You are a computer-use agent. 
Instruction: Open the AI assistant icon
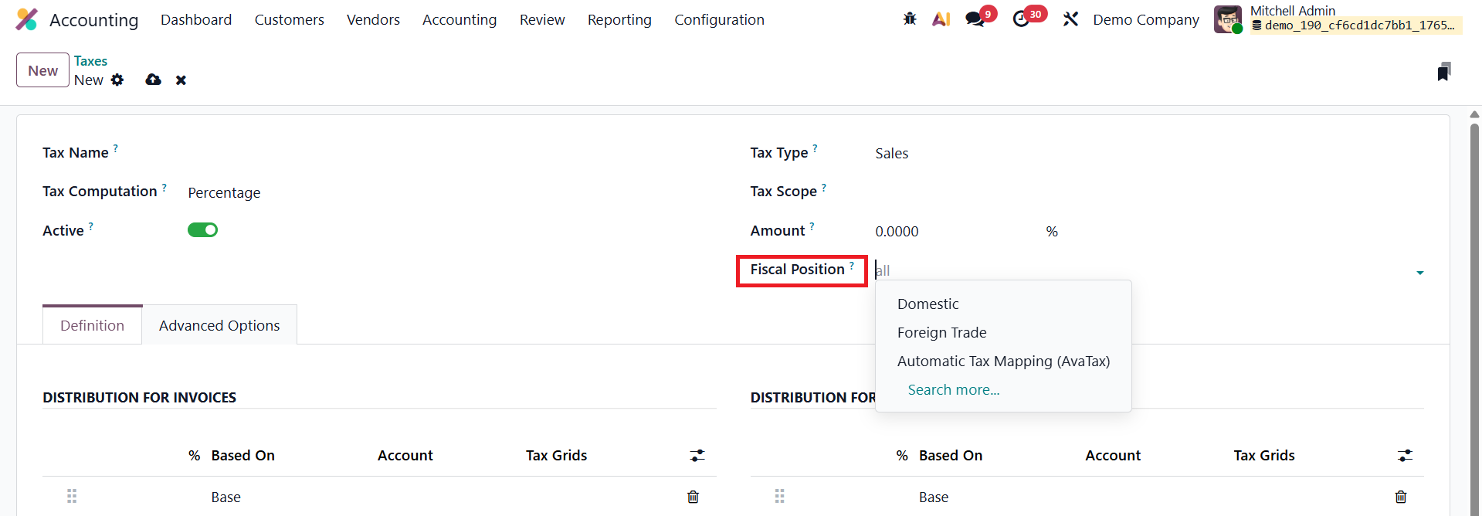(941, 19)
